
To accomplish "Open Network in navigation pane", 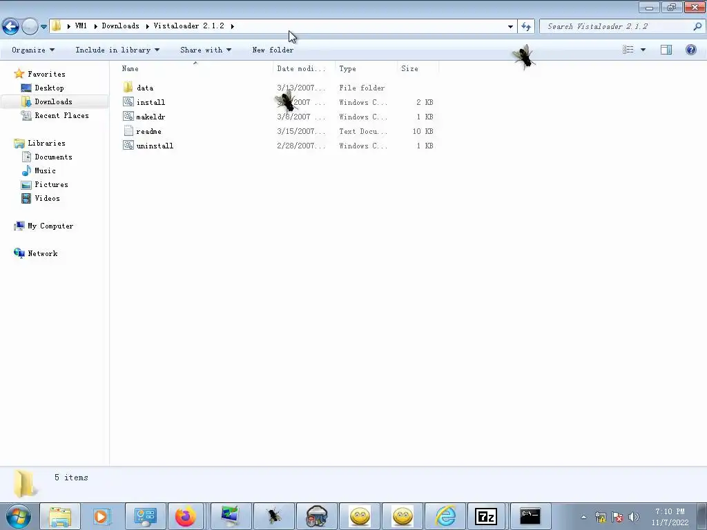I will point(42,253).
